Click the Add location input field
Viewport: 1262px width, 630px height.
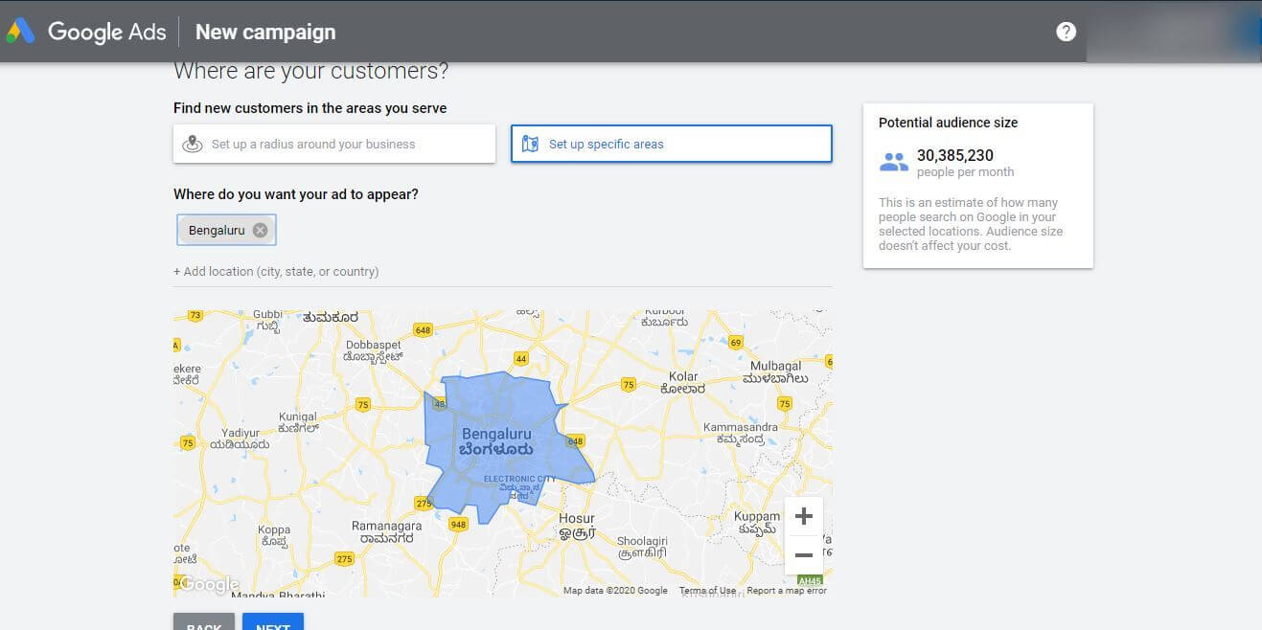coord(502,272)
